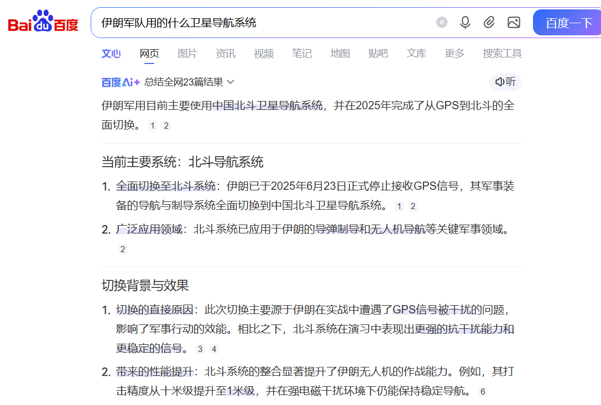Open citation 1 after 面切换 summary

pos(153,125)
